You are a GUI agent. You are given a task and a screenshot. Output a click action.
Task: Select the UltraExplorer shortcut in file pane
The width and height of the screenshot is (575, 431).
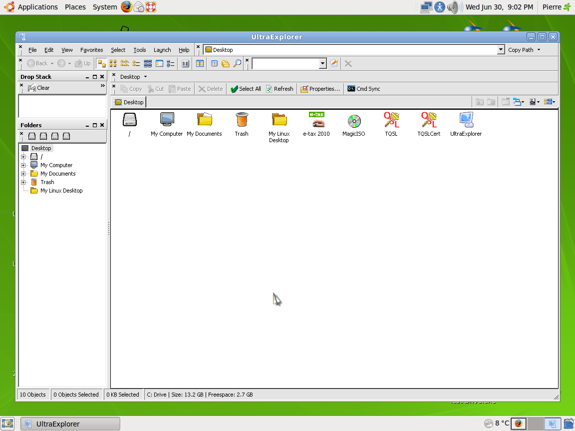466,120
